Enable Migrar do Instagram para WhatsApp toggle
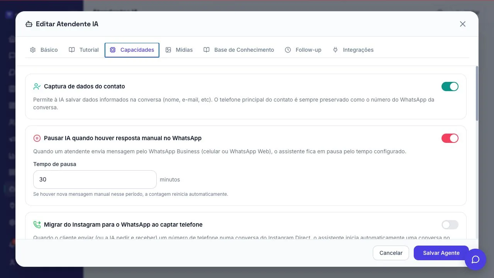The image size is (494, 278). [x=450, y=225]
